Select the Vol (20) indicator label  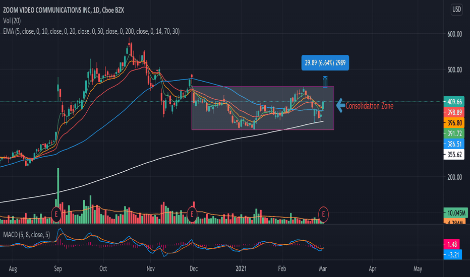[x=12, y=21]
